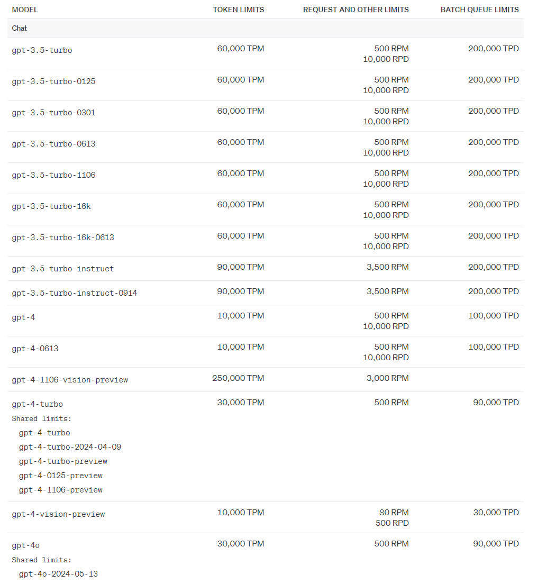
Task: Click the gpt-3.5-turbo-16k-0613 model name
Action: point(63,238)
